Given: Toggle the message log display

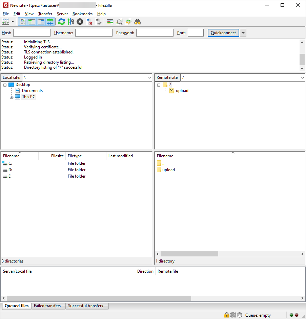Looking at the screenshot, I should (22, 21).
